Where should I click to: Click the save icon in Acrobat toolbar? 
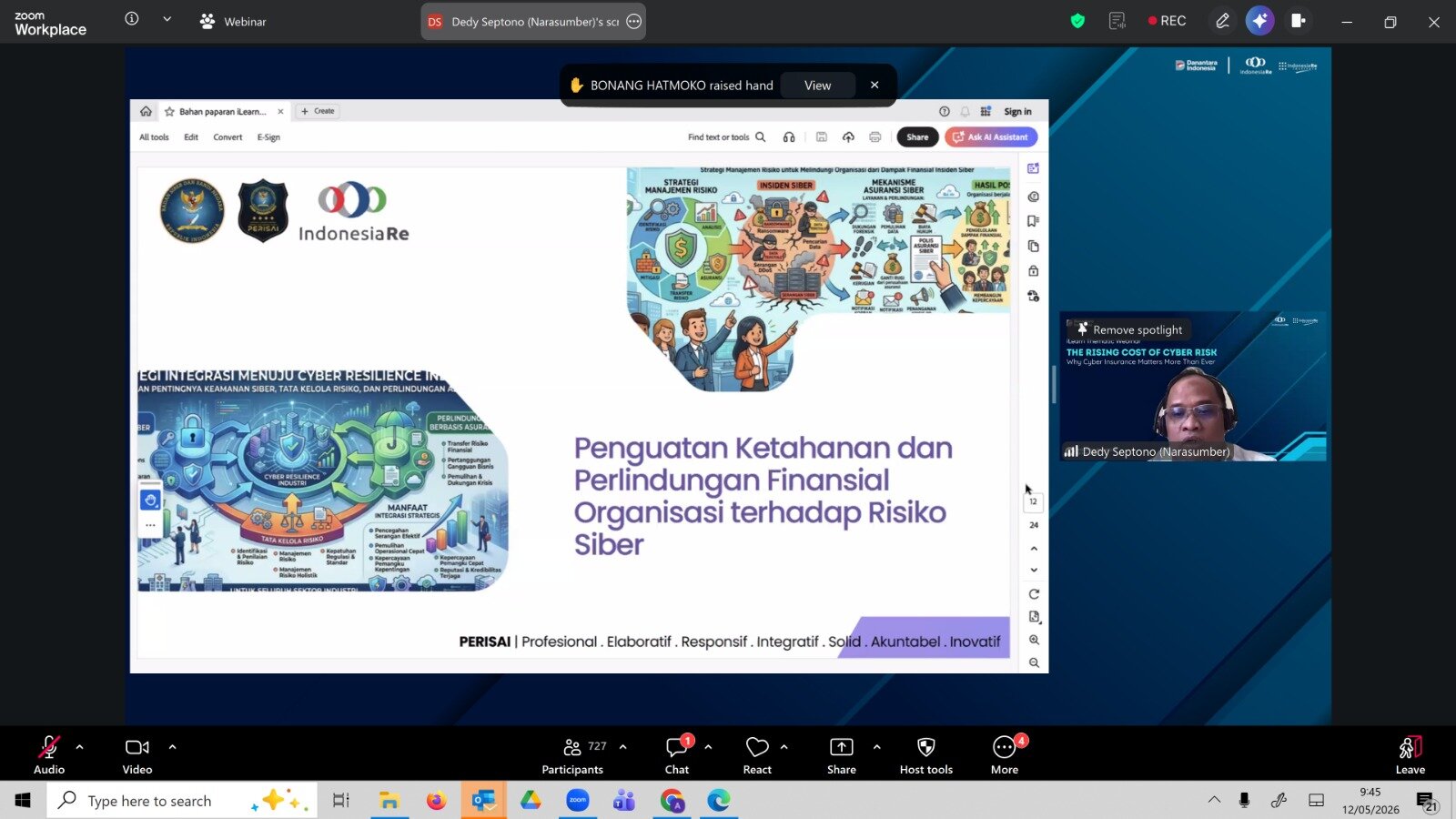point(821,137)
